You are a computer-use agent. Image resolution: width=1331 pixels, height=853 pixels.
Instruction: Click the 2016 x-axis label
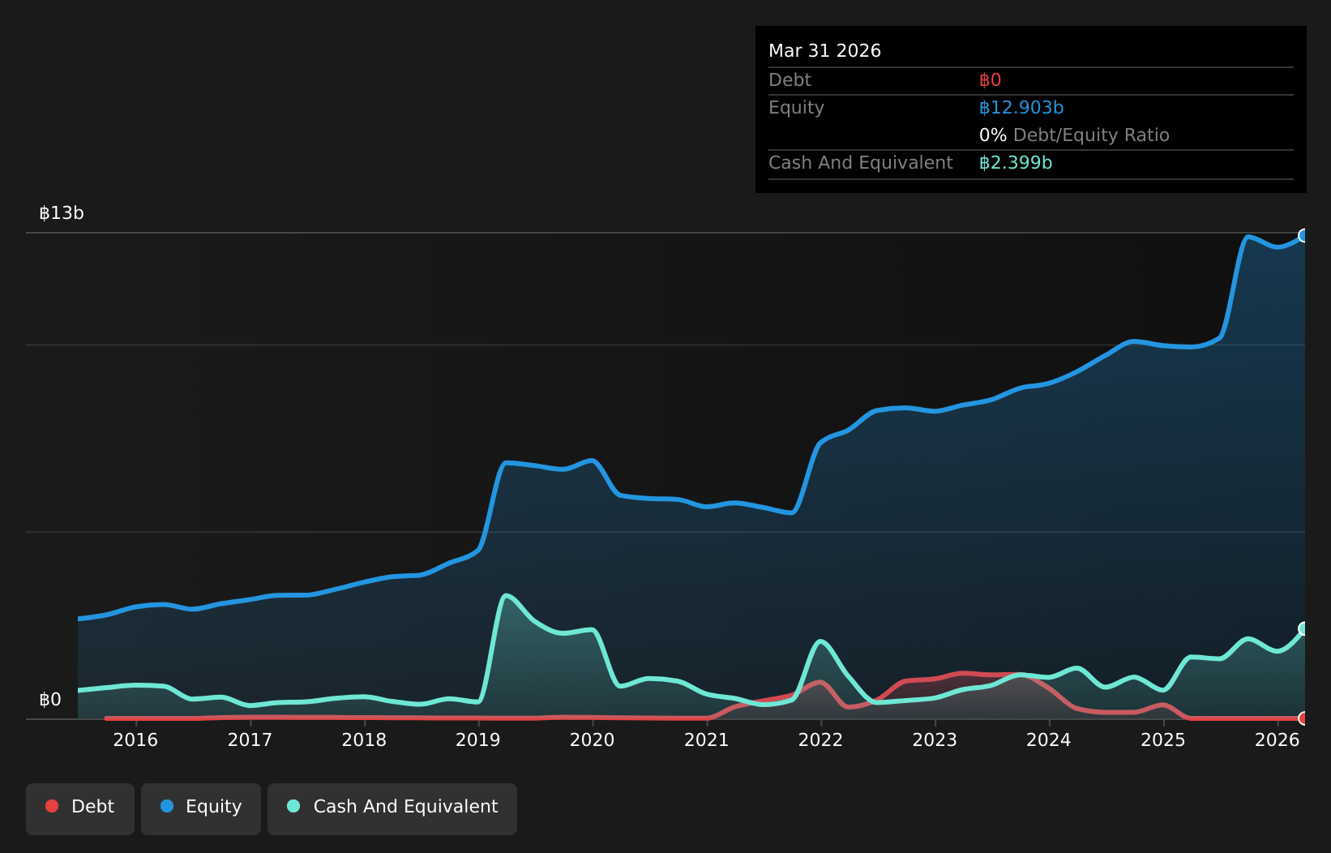pos(135,739)
